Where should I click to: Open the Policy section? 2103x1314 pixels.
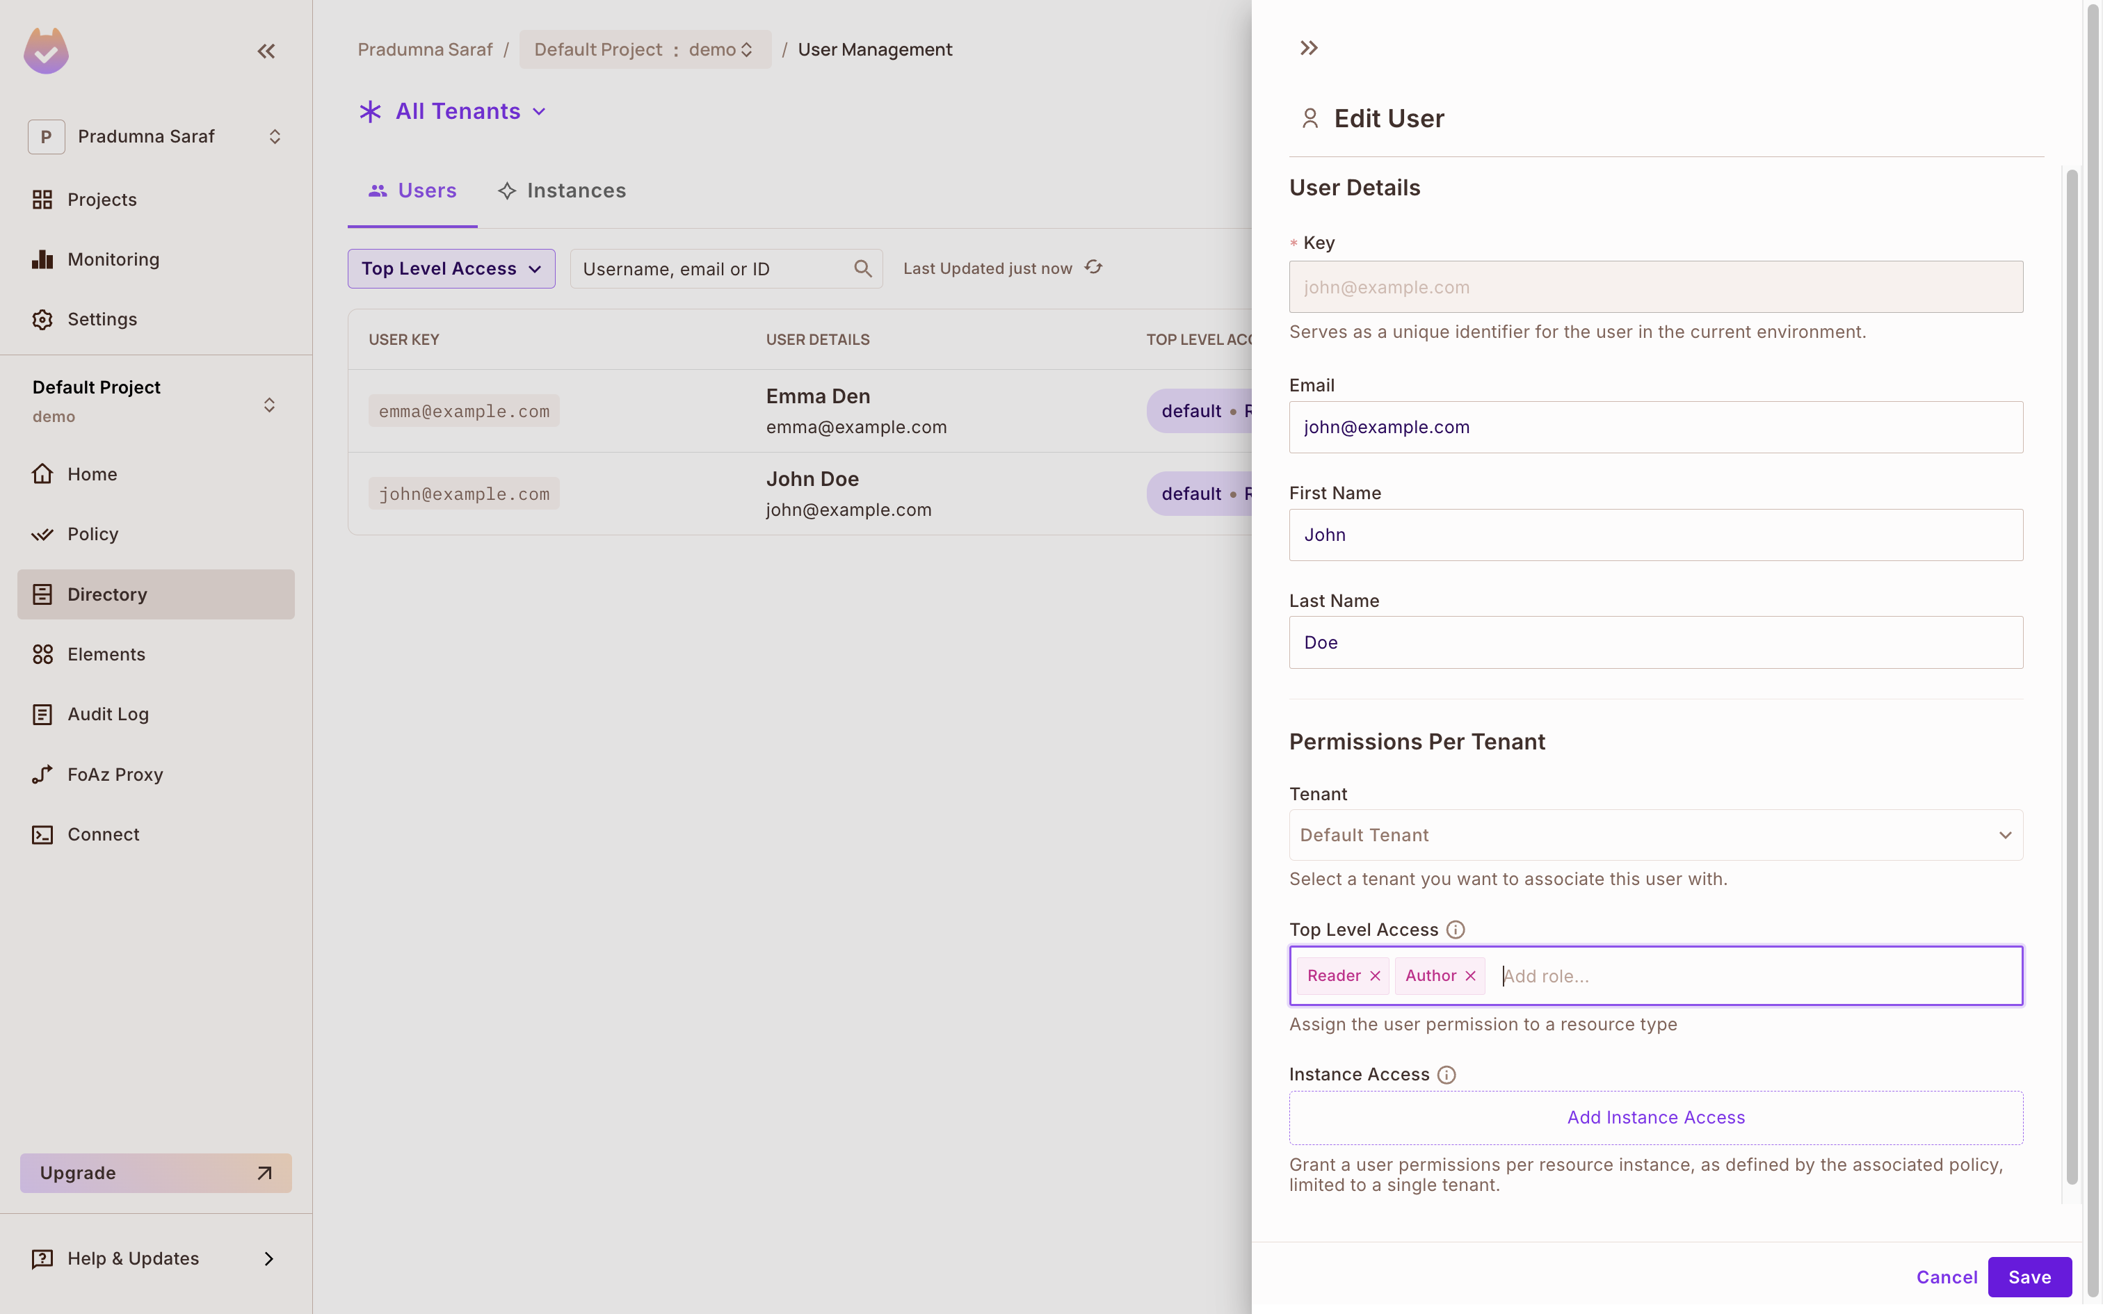tap(93, 534)
